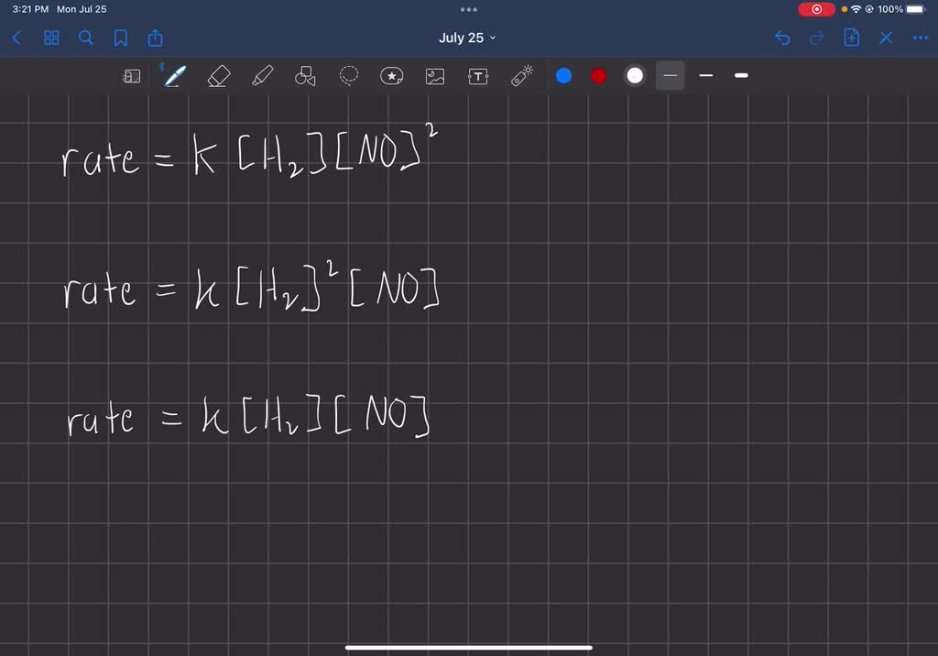Open the notebook search panel

point(84,38)
